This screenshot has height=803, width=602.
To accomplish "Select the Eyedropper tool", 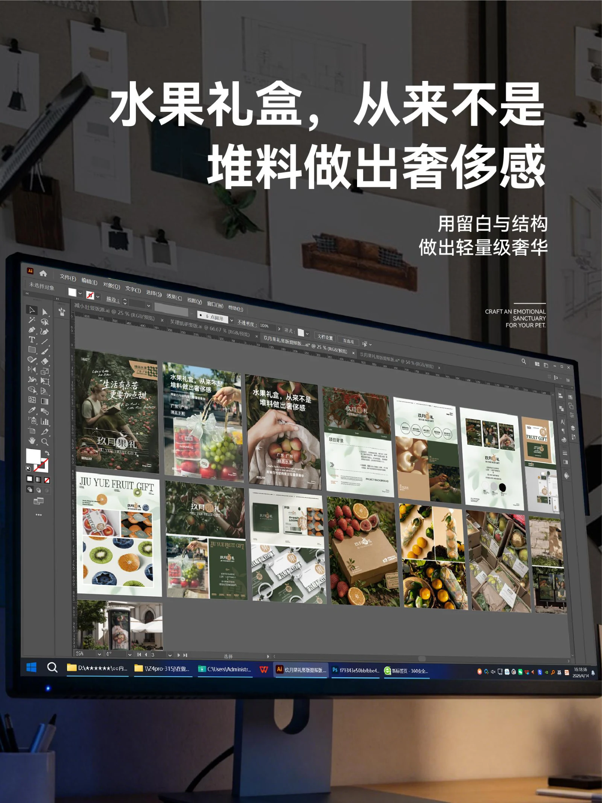I will [32, 410].
